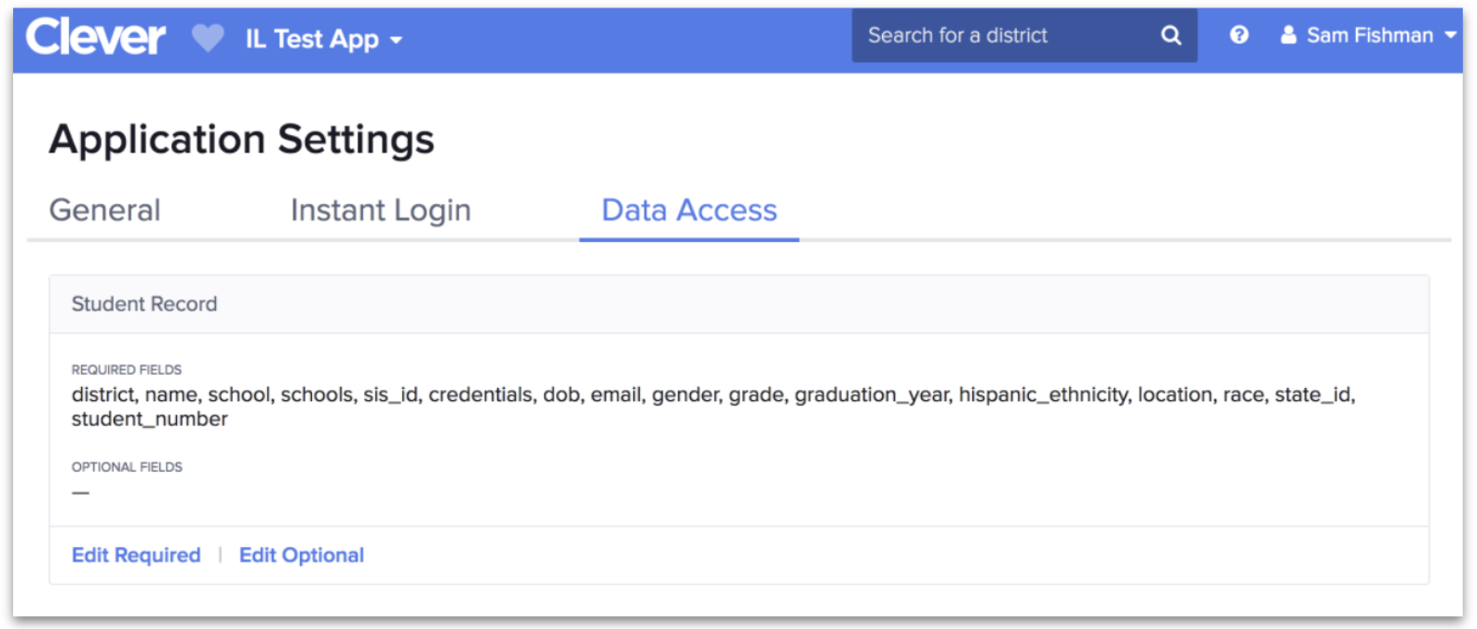Image resolution: width=1477 pixels, height=629 pixels.
Task: Open help via the question mark icon
Action: (x=1239, y=35)
